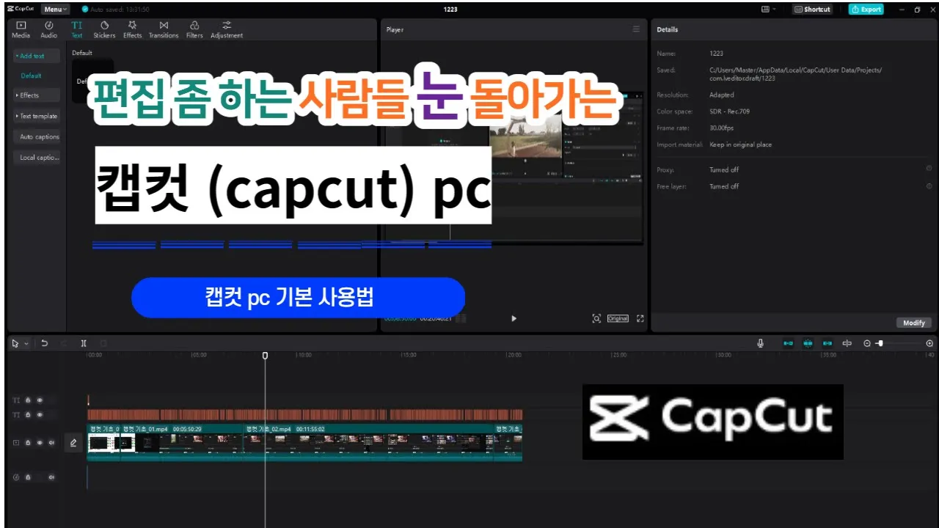Click the Default text preset thumbnail
The width and height of the screenshot is (939, 528).
click(92, 81)
